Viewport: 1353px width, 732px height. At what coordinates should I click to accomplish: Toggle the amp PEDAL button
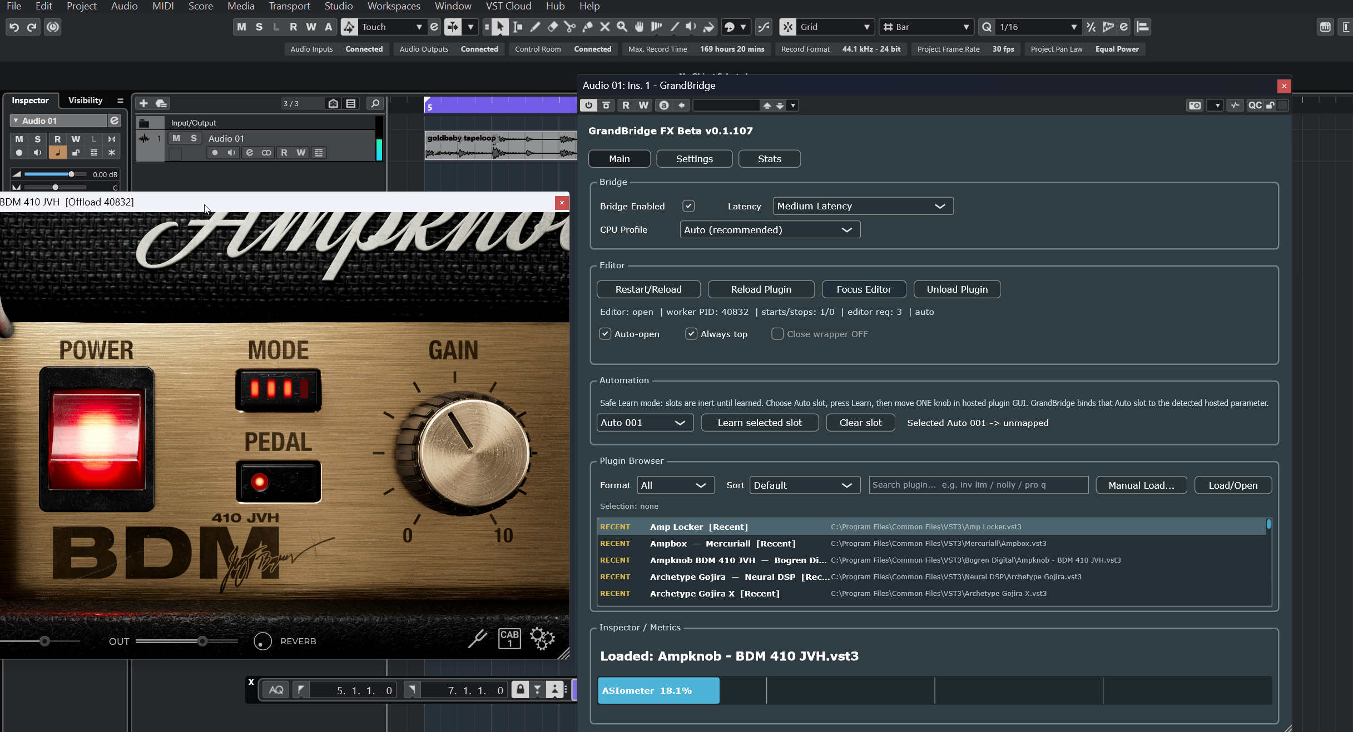[278, 482]
